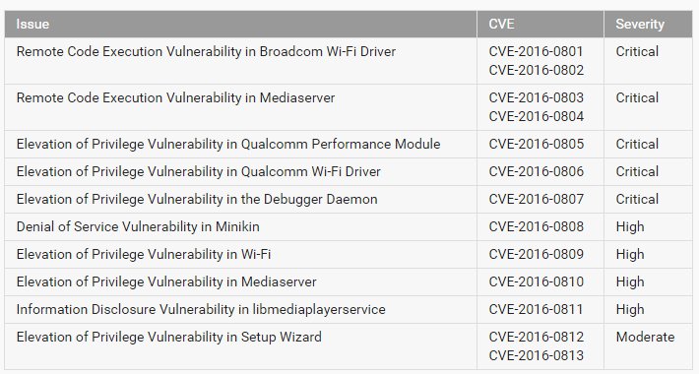Select CVE-2016-0802 entry
699x374 pixels.
point(536,71)
